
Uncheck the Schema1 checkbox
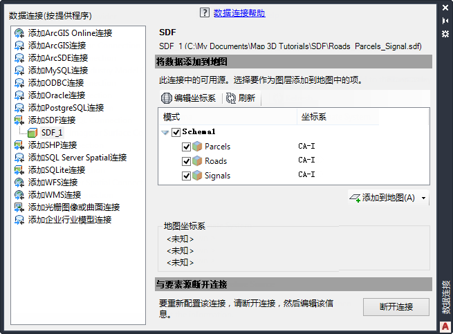pyautogui.click(x=176, y=132)
